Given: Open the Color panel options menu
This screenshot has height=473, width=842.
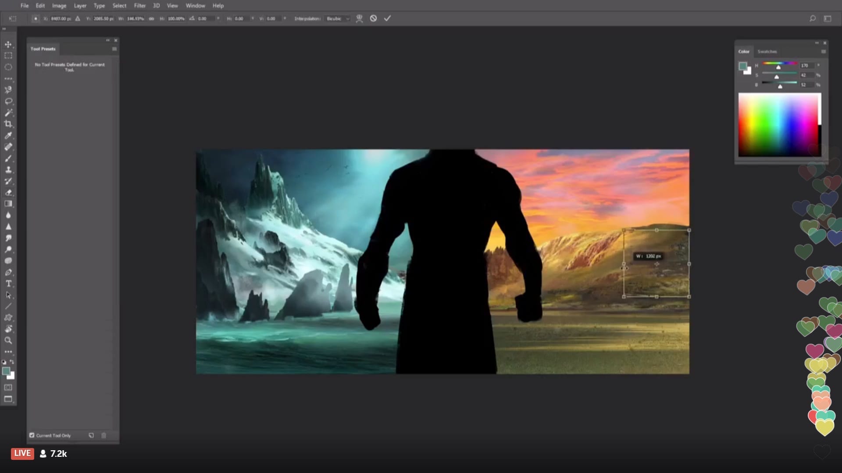Looking at the screenshot, I should [823, 52].
